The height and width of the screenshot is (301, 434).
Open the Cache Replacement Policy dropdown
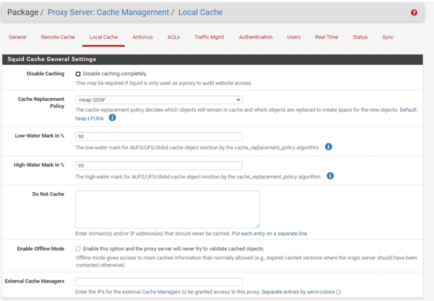tap(159, 100)
